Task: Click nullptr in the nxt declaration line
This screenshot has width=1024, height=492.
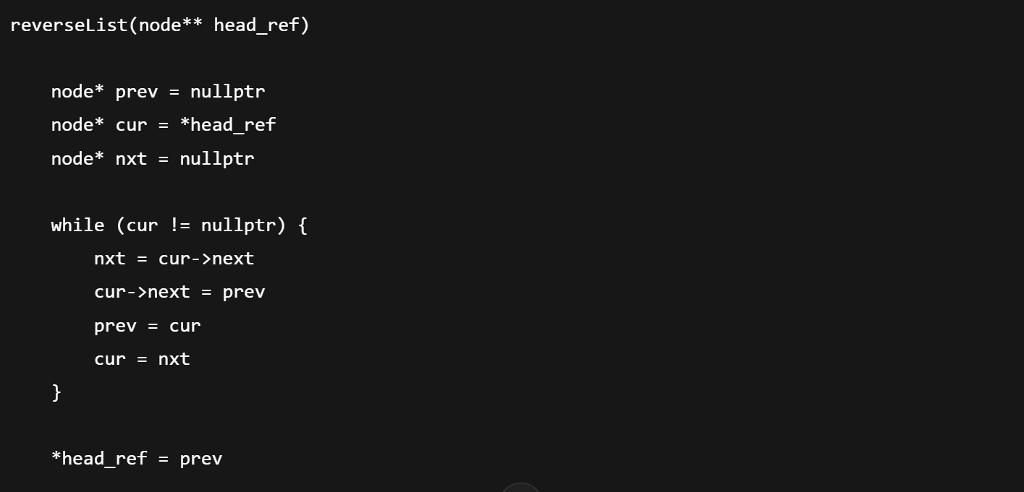Action: pyautogui.click(x=216, y=158)
